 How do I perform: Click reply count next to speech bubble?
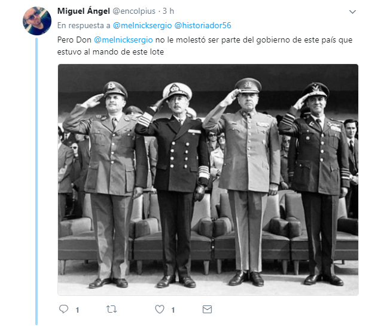click(77, 310)
